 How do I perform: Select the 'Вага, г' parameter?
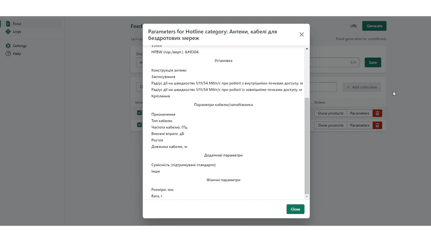pyautogui.click(x=157, y=196)
